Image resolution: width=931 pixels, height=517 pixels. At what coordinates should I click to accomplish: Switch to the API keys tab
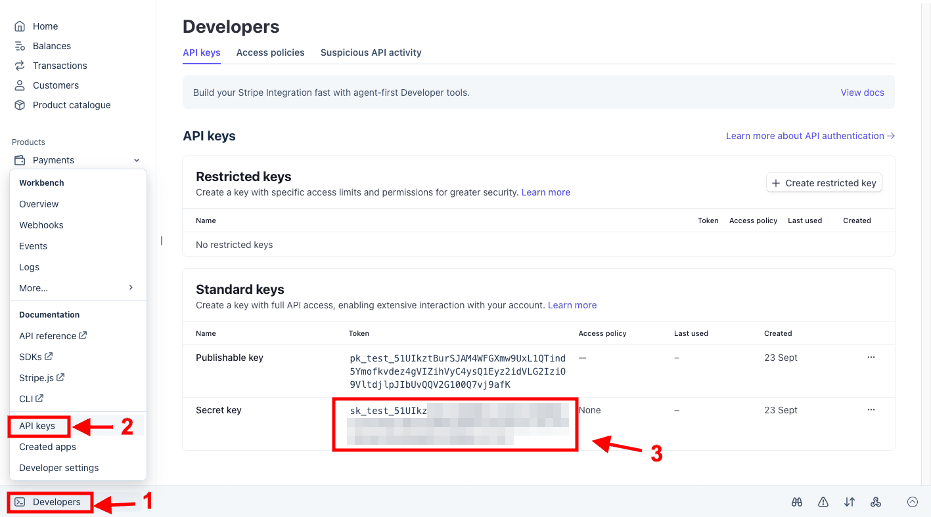pyautogui.click(x=202, y=52)
